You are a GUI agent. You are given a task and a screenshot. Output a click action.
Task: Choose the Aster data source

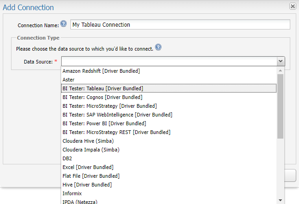[x=169, y=80]
